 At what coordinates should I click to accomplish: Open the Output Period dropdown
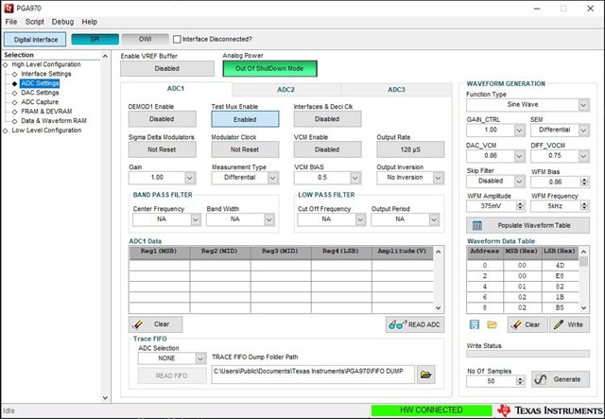[x=434, y=219]
